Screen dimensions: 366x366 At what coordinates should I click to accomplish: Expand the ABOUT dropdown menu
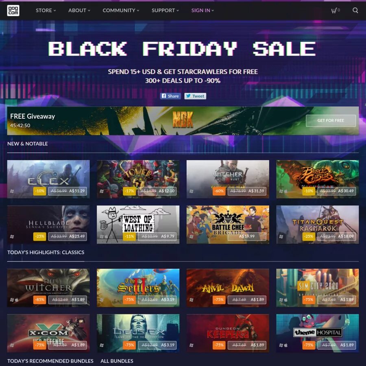[x=79, y=11]
